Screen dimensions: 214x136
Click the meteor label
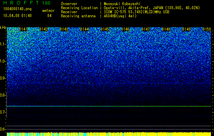[48, 11]
